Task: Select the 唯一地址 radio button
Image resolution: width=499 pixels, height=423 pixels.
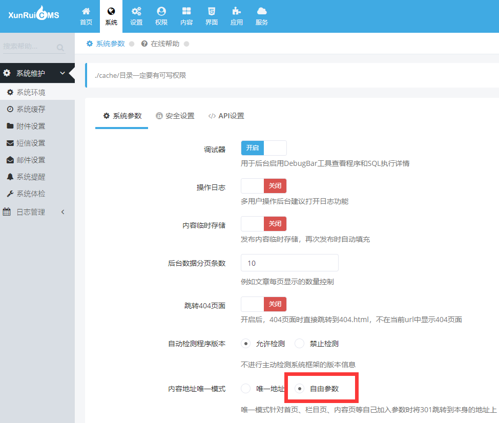Action: tap(246, 389)
